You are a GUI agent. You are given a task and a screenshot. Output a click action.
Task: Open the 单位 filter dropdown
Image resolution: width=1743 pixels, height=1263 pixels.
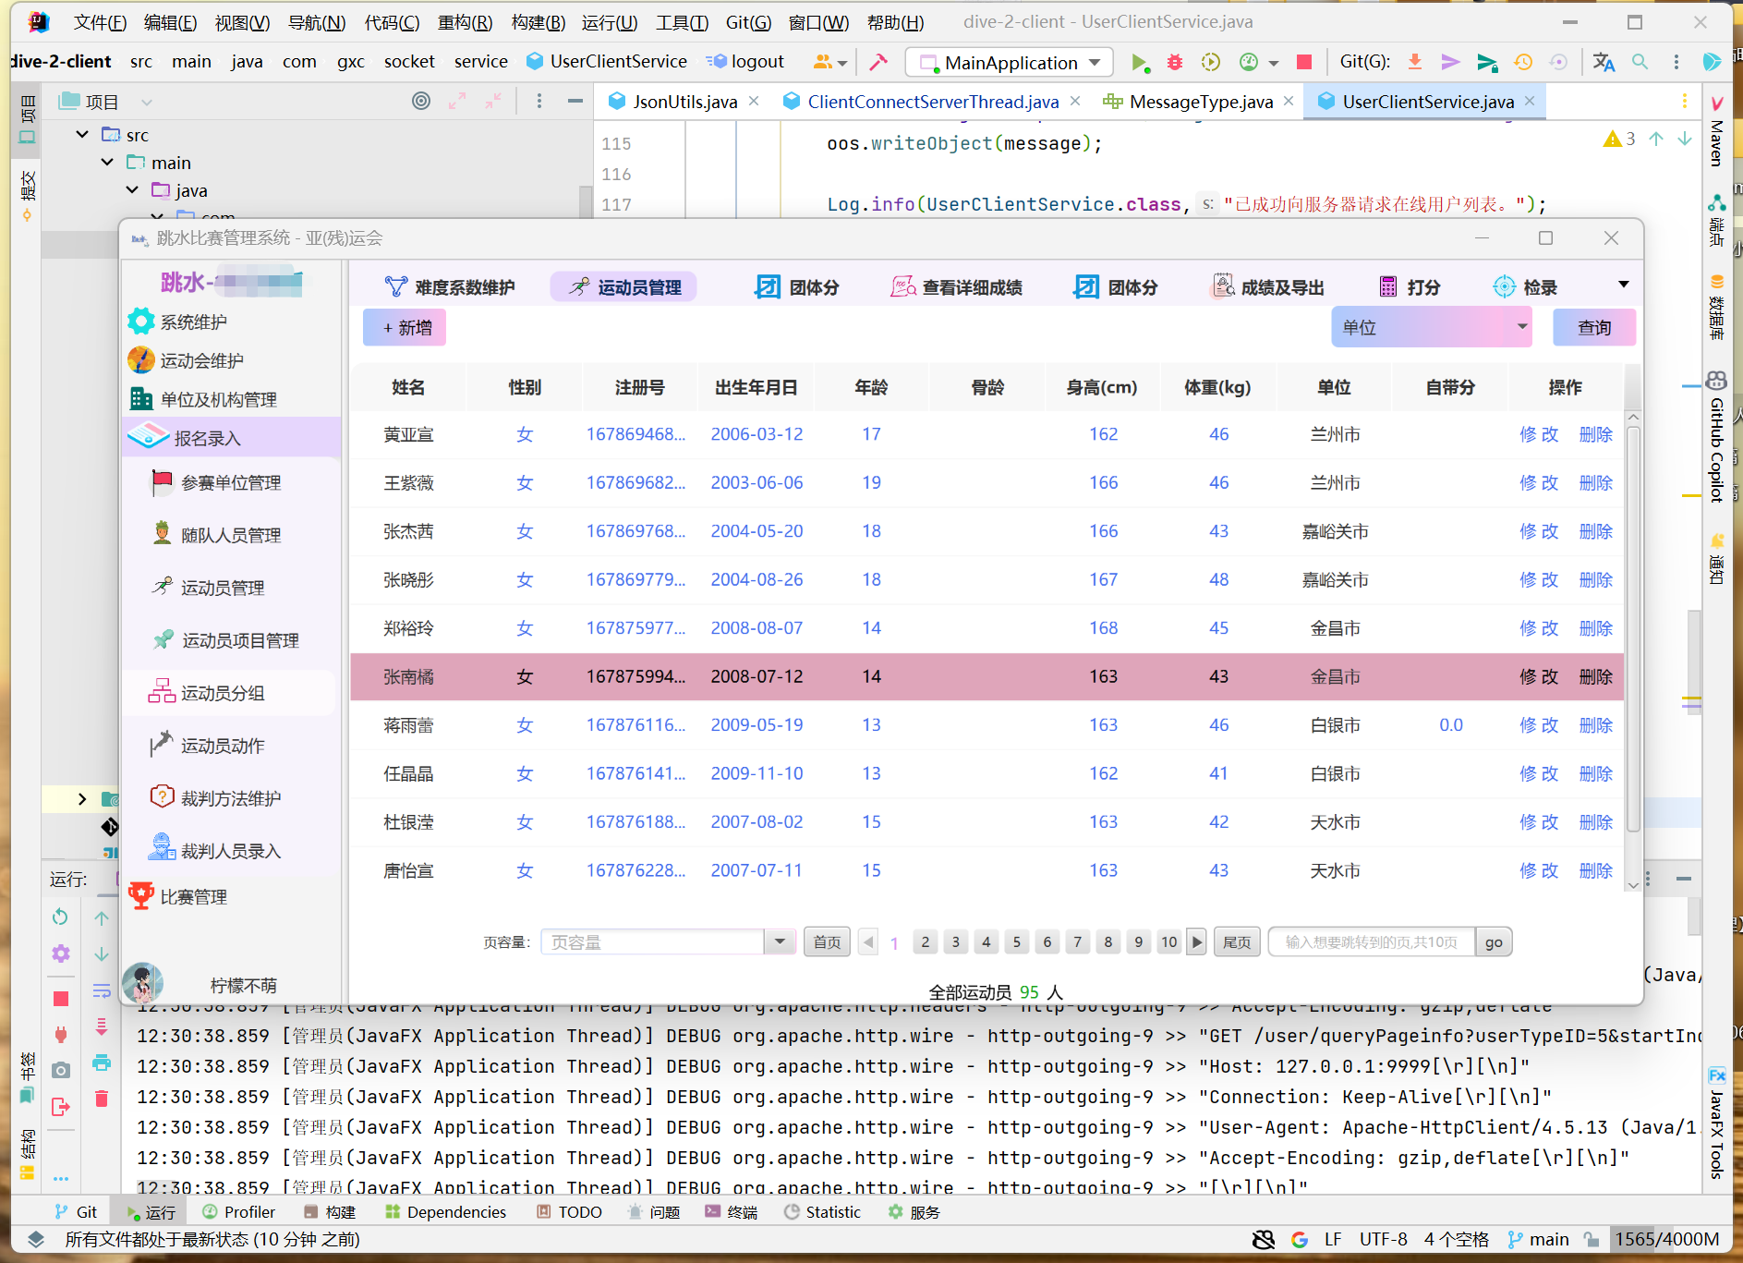click(x=1431, y=327)
